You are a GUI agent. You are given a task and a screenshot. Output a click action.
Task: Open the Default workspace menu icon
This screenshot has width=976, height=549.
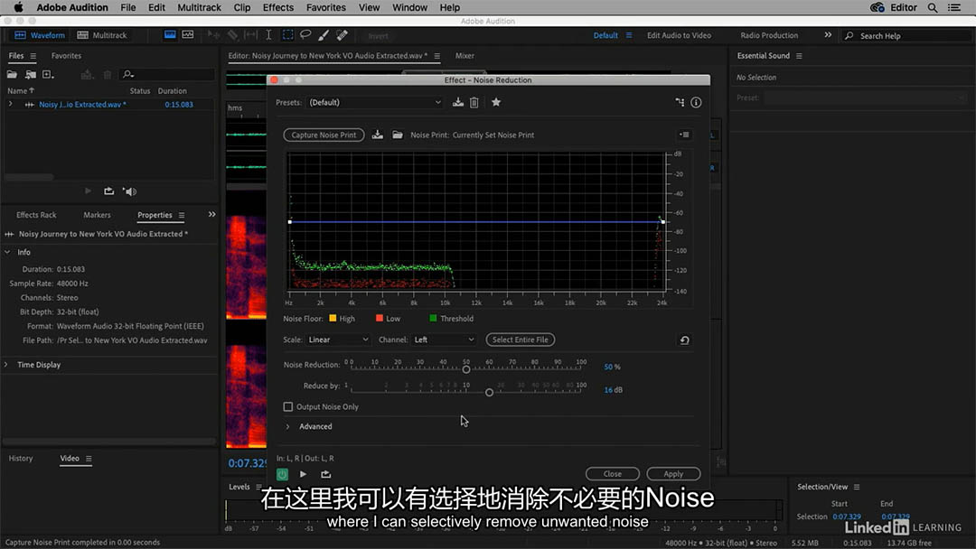(x=629, y=35)
